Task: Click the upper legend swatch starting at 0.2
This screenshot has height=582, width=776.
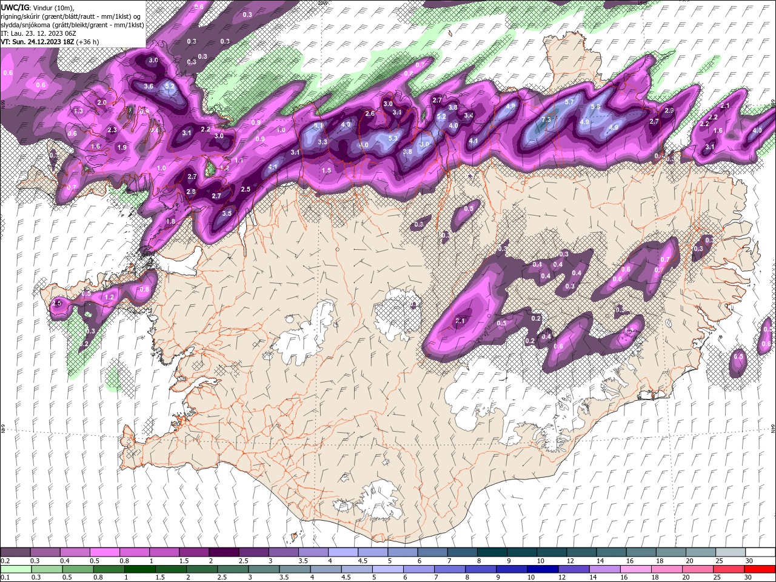Action: click(15, 552)
